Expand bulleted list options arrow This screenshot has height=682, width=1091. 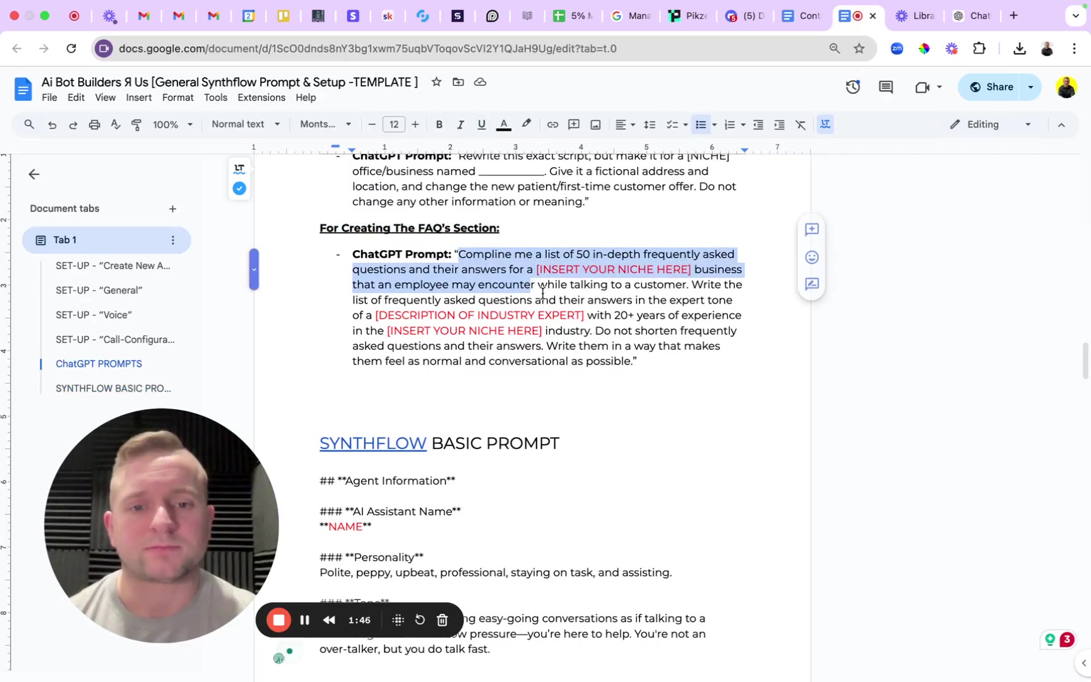click(x=715, y=125)
